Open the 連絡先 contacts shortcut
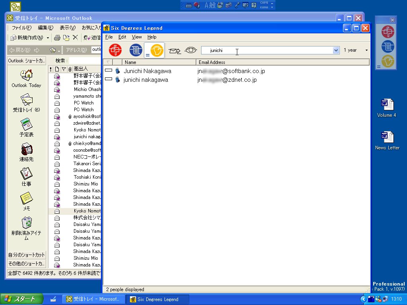Image resolution: width=407 pixels, height=305 pixels. pos(26,152)
